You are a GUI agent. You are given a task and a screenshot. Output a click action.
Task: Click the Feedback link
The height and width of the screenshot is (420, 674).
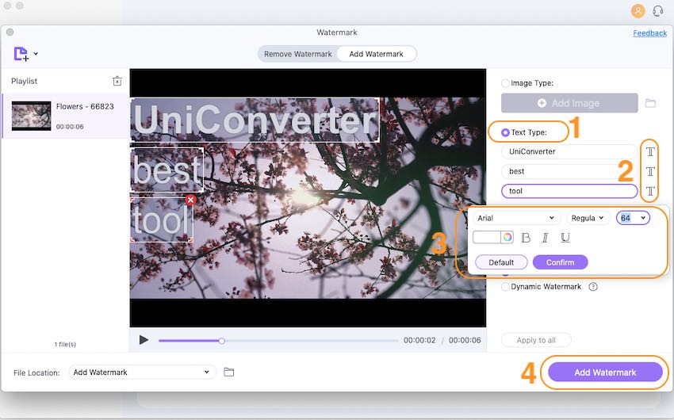[x=649, y=33]
